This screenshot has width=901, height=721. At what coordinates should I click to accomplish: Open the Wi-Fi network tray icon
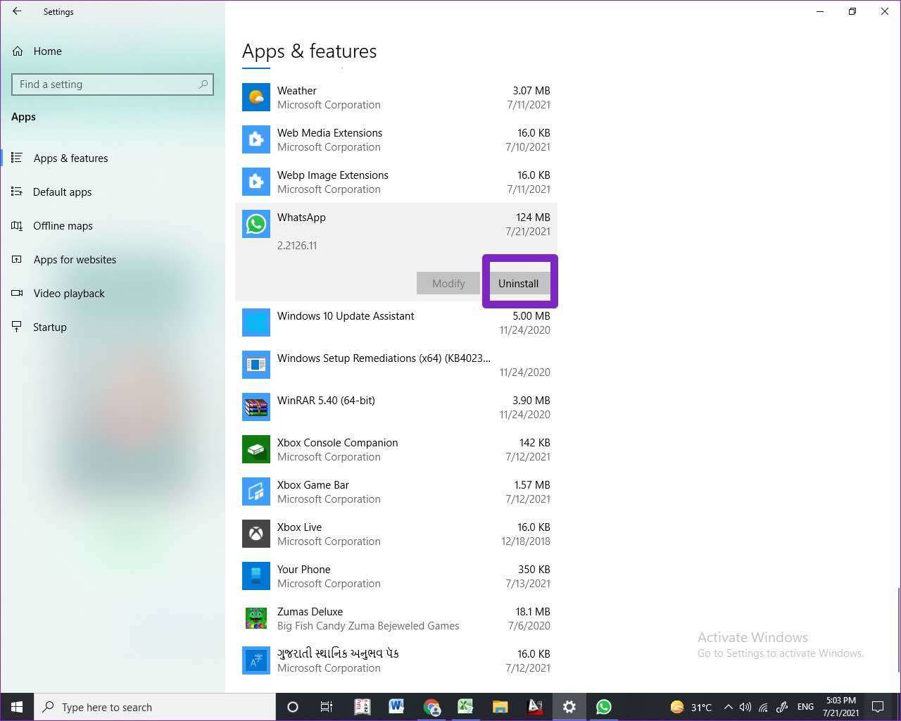tap(763, 707)
